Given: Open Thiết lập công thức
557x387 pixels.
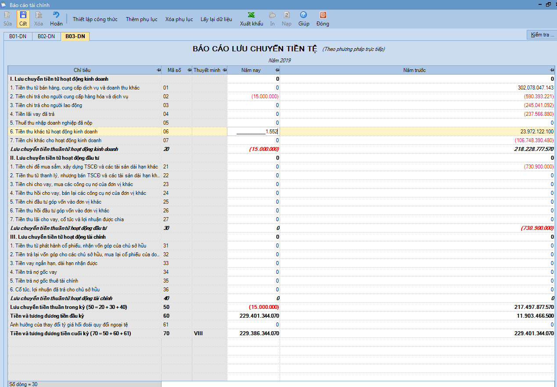Looking at the screenshot, I should pos(95,19).
